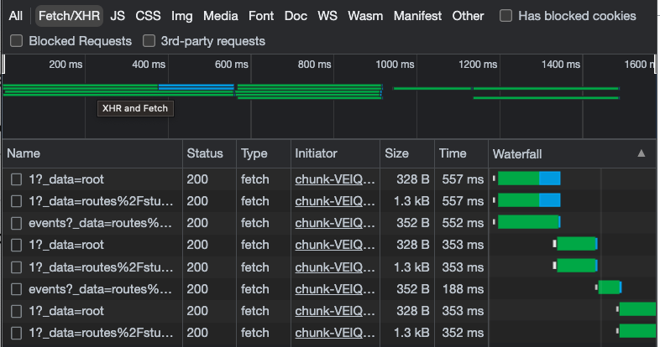Select the Fetch/XHR filter
660x347 pixels.
[69, 16]
